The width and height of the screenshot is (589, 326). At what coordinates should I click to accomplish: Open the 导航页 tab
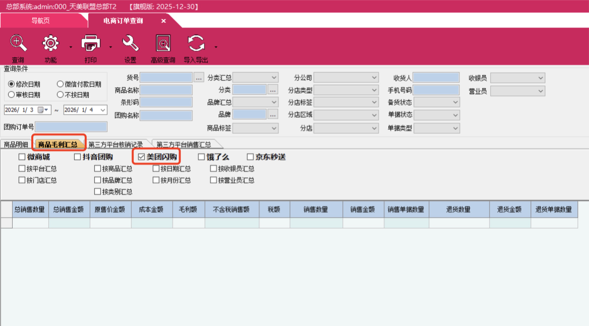(x=40, y=21)
